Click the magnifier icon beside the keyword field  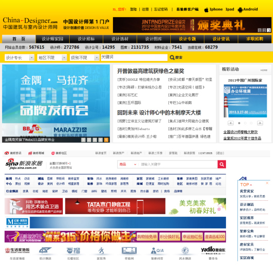point(172,57)
